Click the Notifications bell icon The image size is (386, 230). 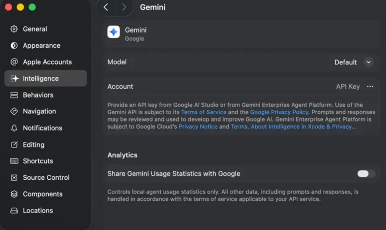14,128
